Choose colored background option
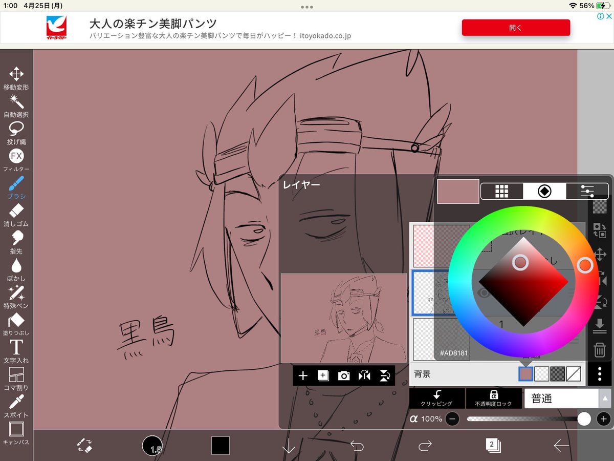 click(x=526, y=374)
